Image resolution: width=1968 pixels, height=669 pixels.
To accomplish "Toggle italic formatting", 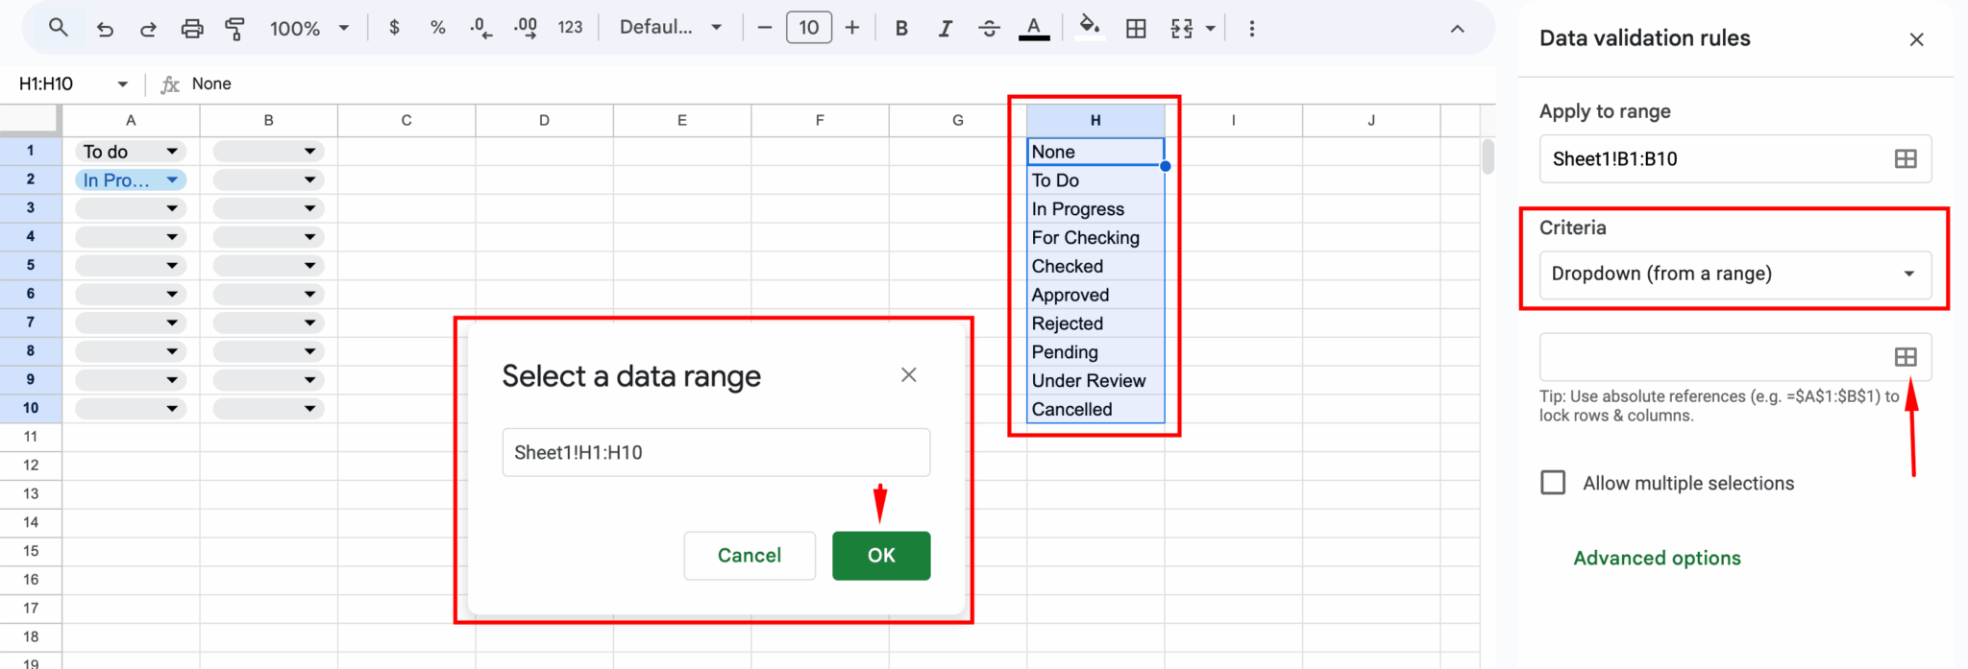I will (x=946, y=28).
